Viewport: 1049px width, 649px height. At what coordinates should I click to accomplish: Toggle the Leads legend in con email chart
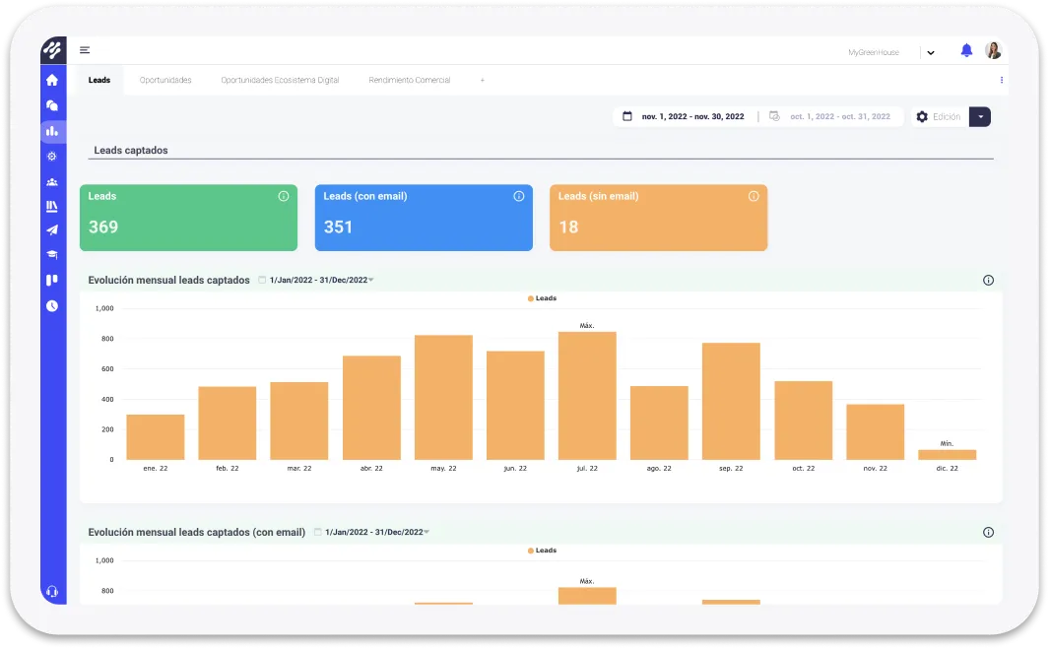coord(542,551)
